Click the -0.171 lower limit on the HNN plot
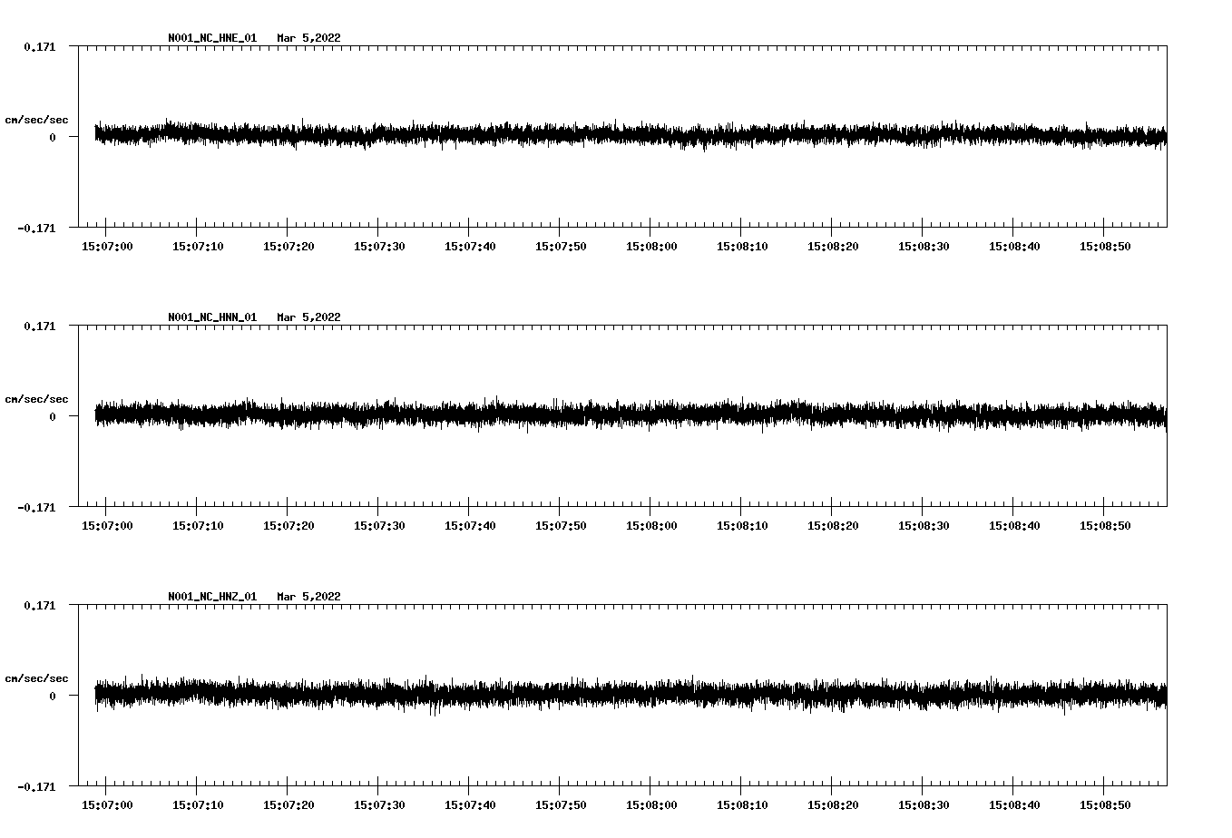This screenshot has height=838, width=1232. 36,507
